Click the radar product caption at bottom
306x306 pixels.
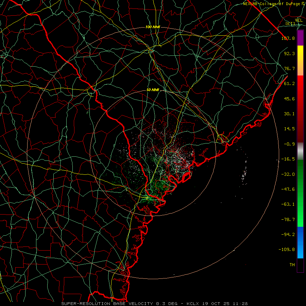tap(155, 304)
